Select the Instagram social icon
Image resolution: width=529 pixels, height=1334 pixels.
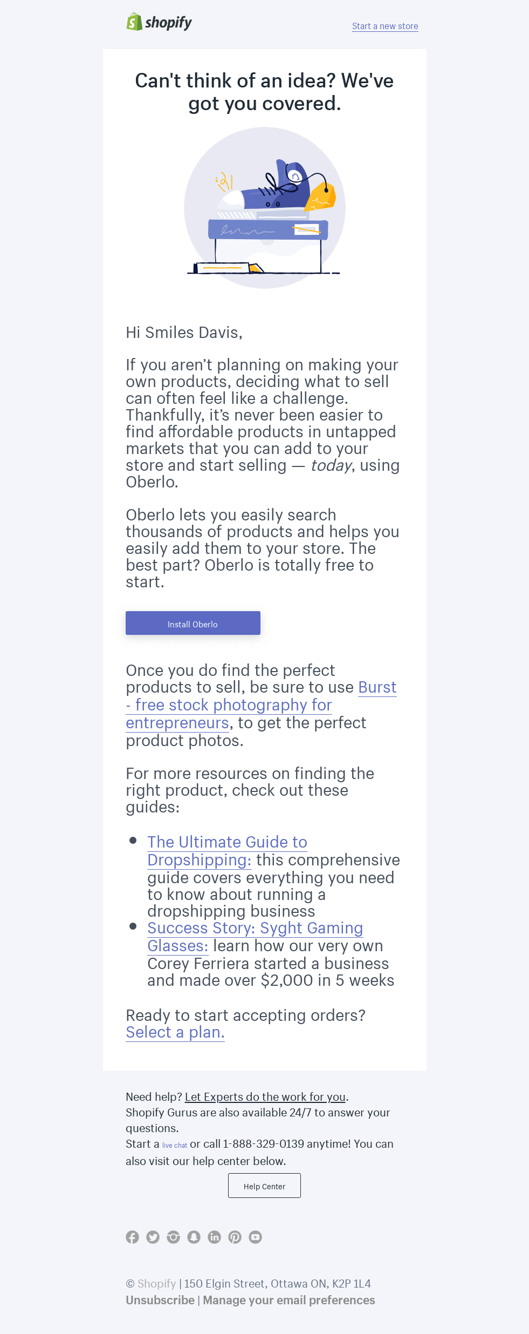174,1237
